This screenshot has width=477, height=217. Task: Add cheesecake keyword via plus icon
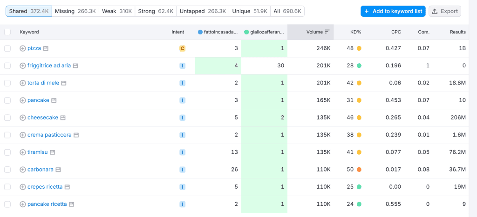pos(22,118)
